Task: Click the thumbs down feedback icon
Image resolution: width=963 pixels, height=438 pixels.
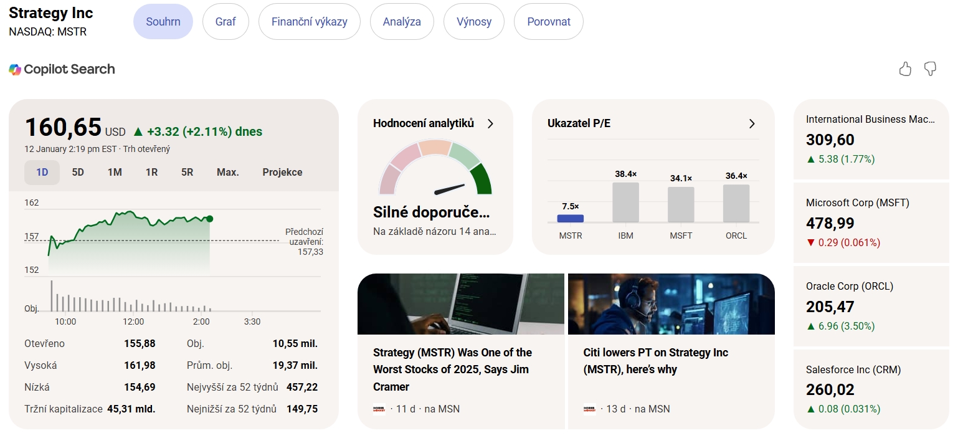Action: click(x=930, y=69)
